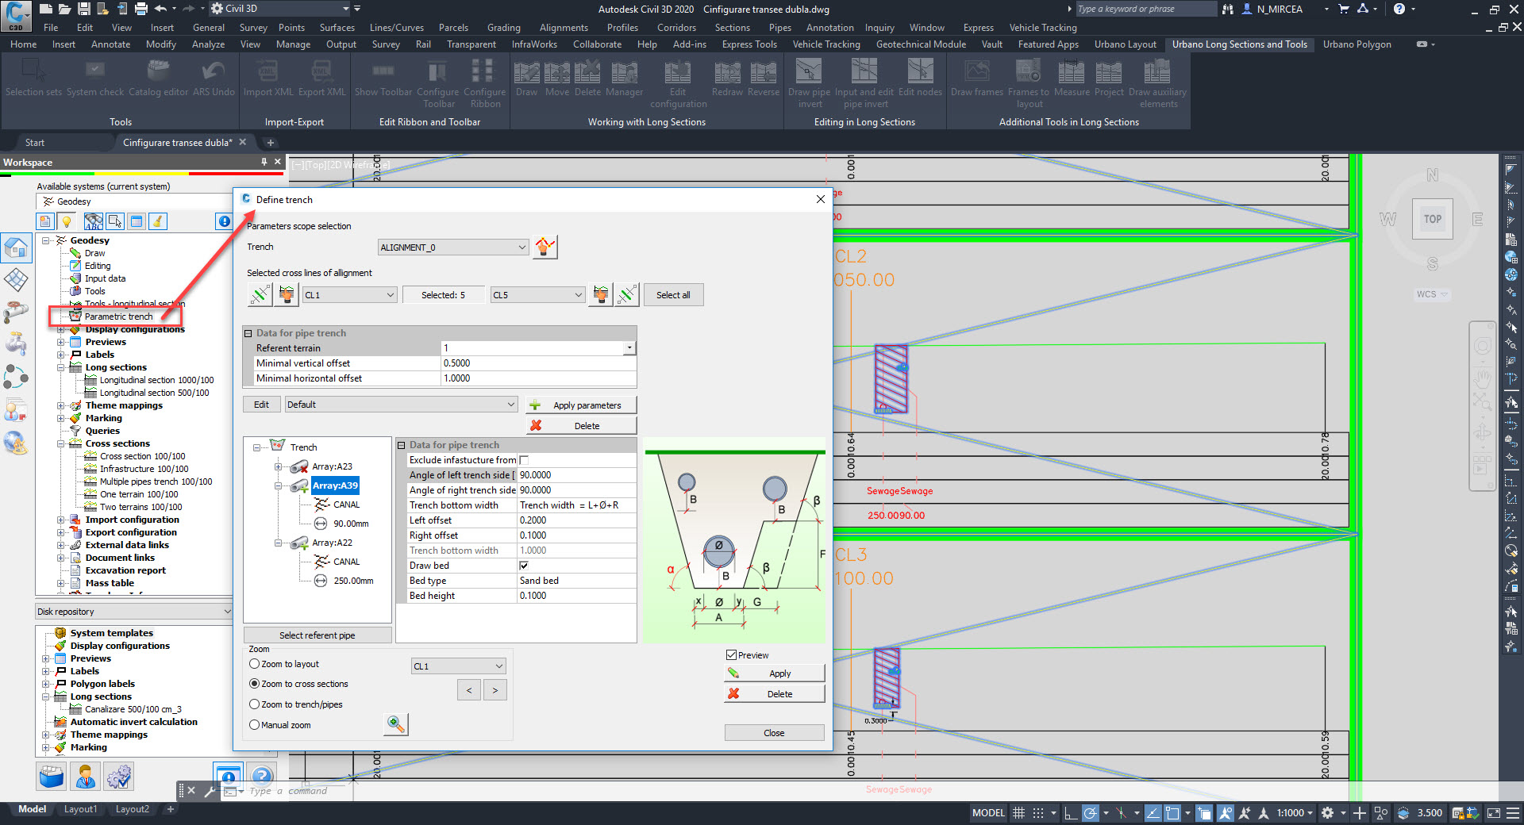Click the Minimal vertical offset value field
The width and height of the screenshot is (1524, 825).
pos(538,363)
